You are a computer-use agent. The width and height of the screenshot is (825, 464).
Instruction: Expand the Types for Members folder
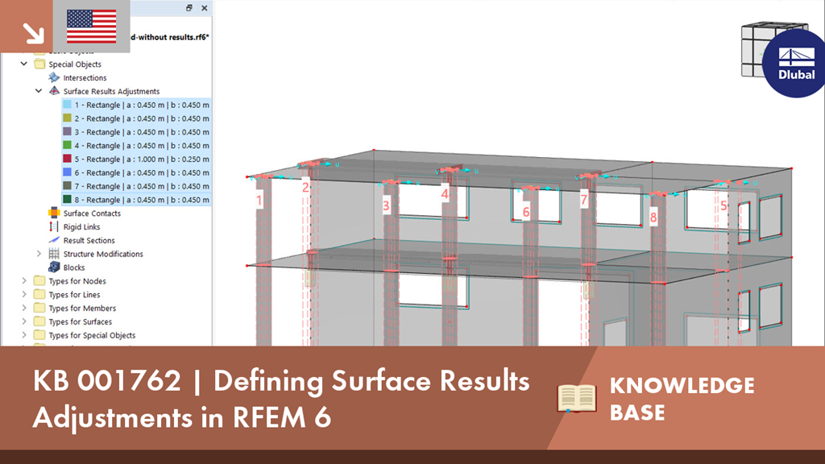pos(23,308)
